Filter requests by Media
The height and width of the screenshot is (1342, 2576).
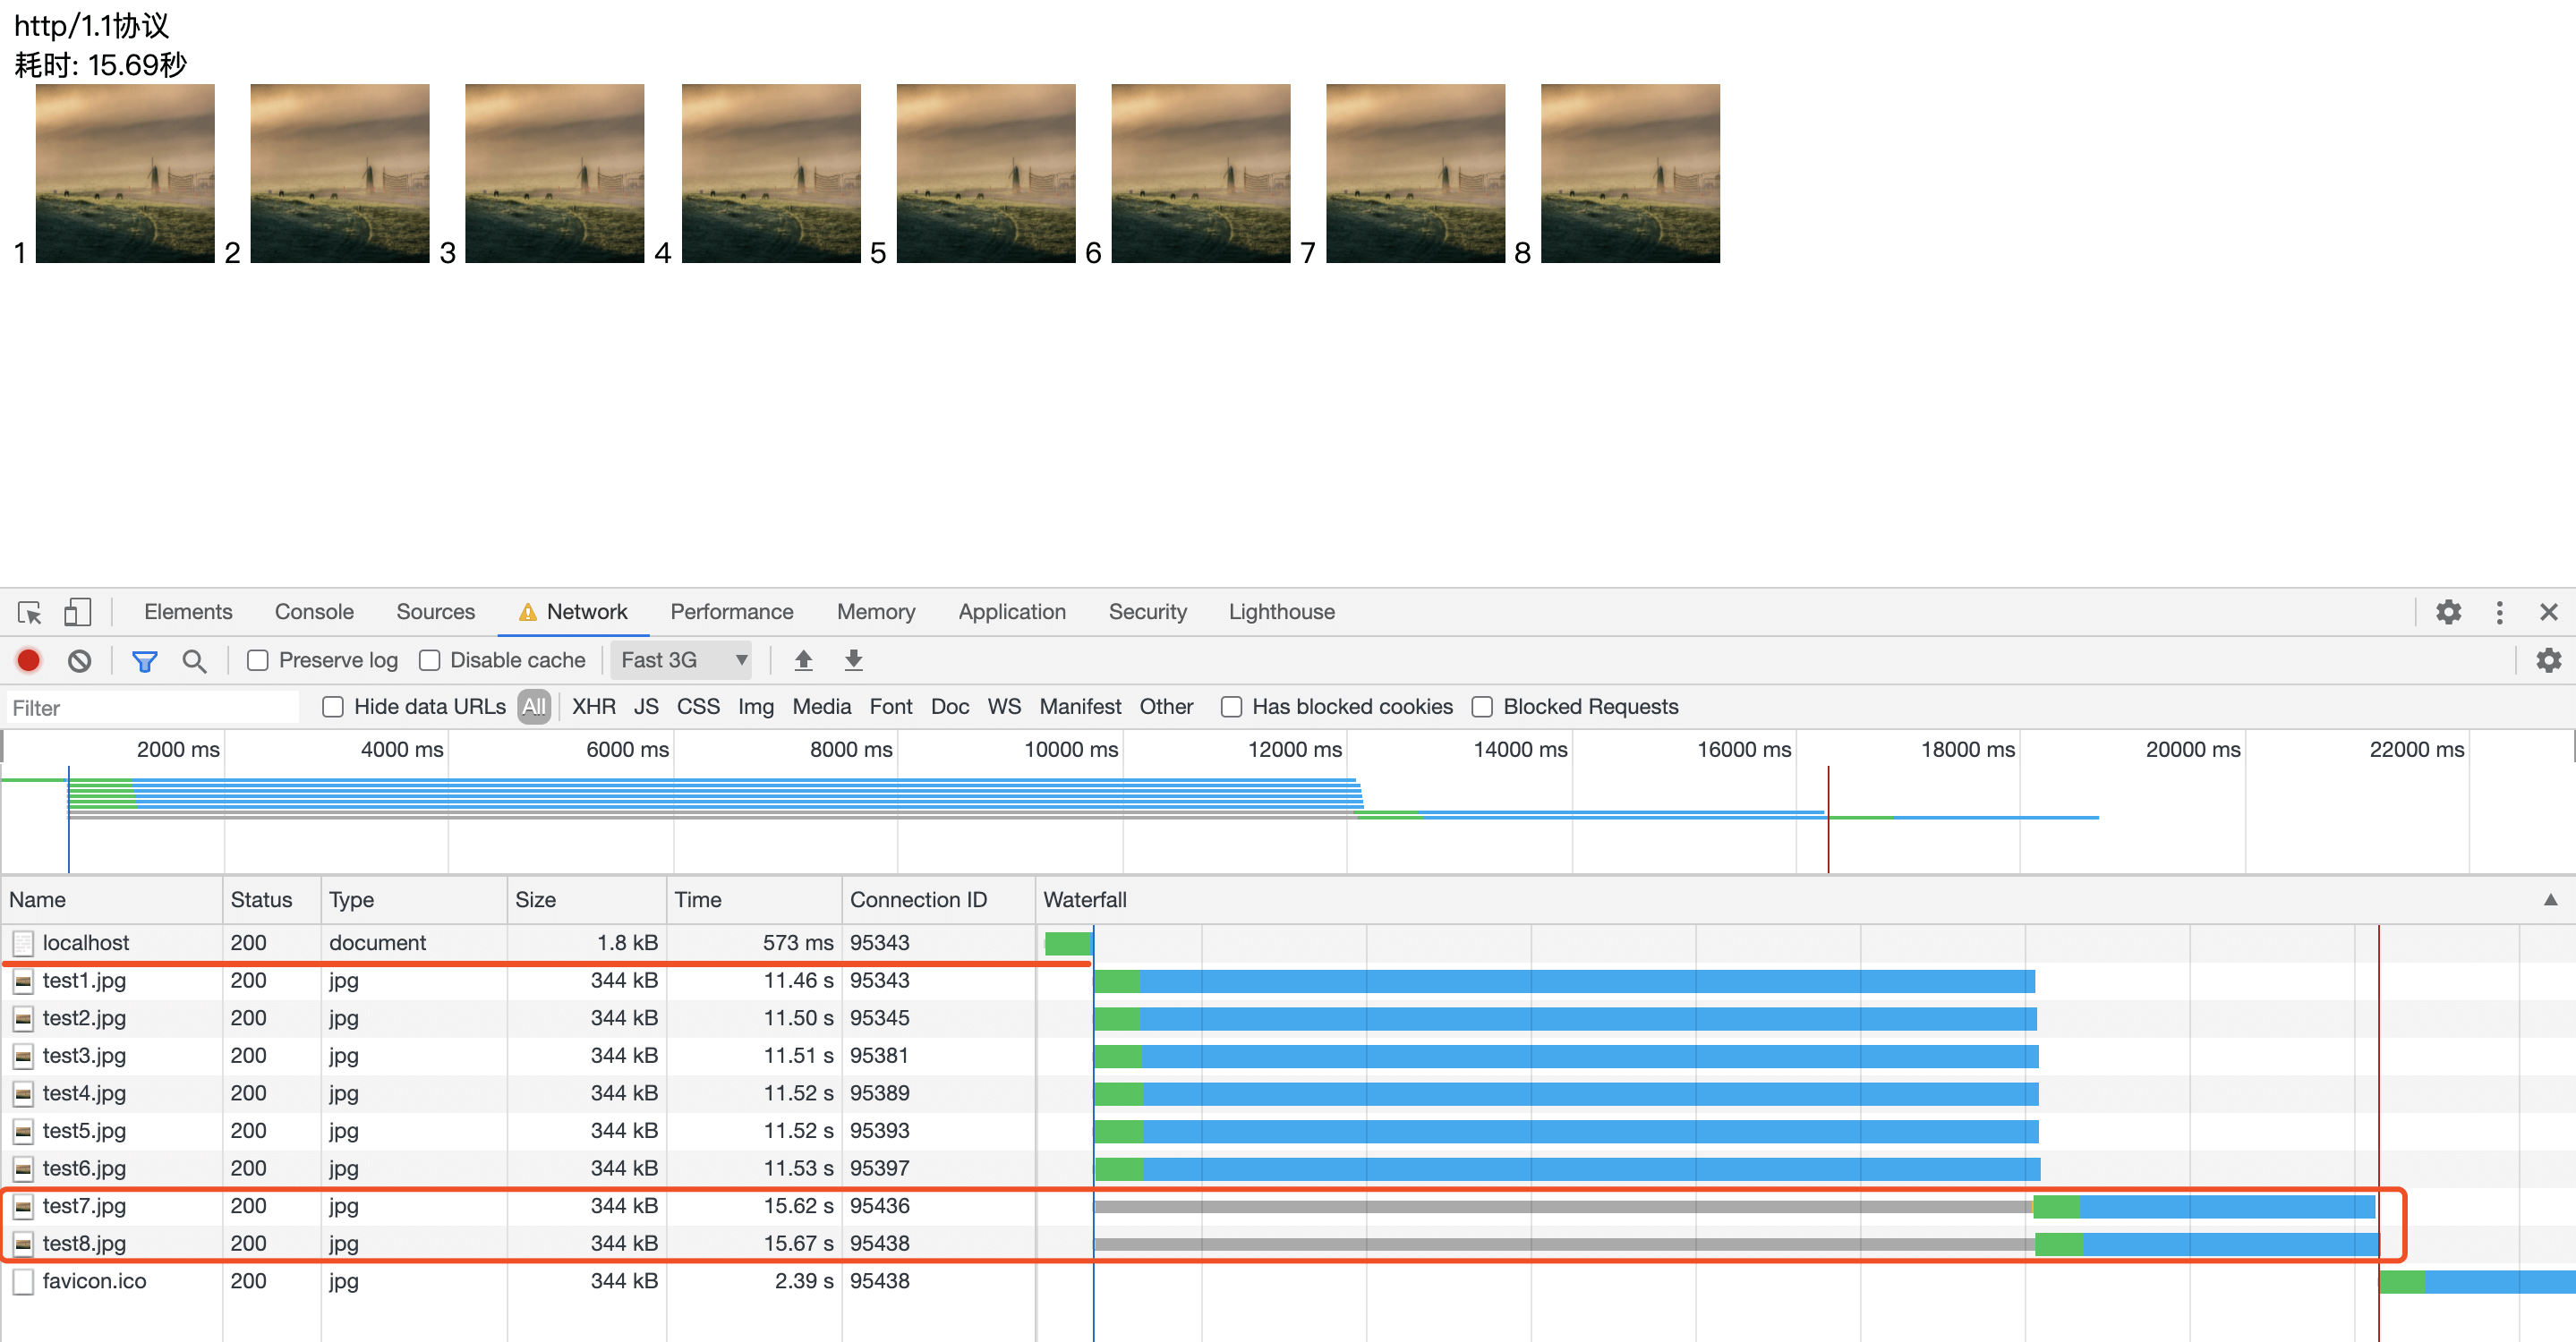click(821, 707)
